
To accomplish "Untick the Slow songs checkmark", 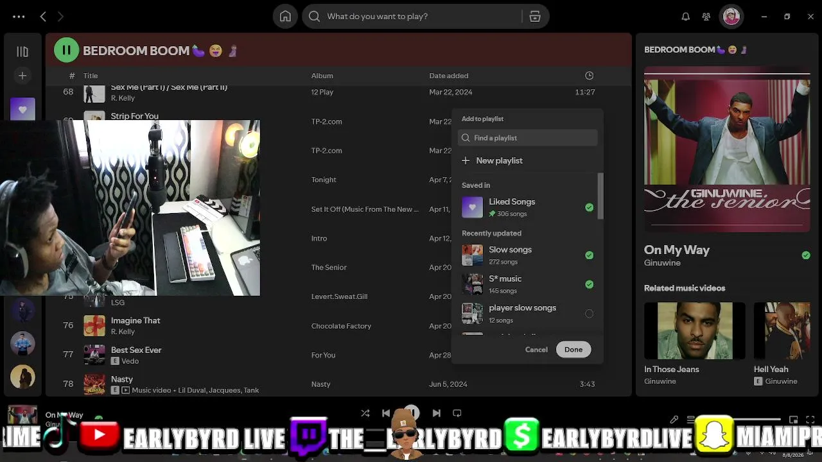I will [x=589, y=255].
